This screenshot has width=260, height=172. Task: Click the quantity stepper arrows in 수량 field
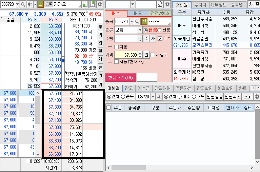click(x=140, y=39)
